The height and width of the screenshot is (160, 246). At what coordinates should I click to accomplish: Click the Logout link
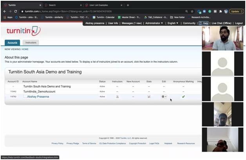(239, 23)
